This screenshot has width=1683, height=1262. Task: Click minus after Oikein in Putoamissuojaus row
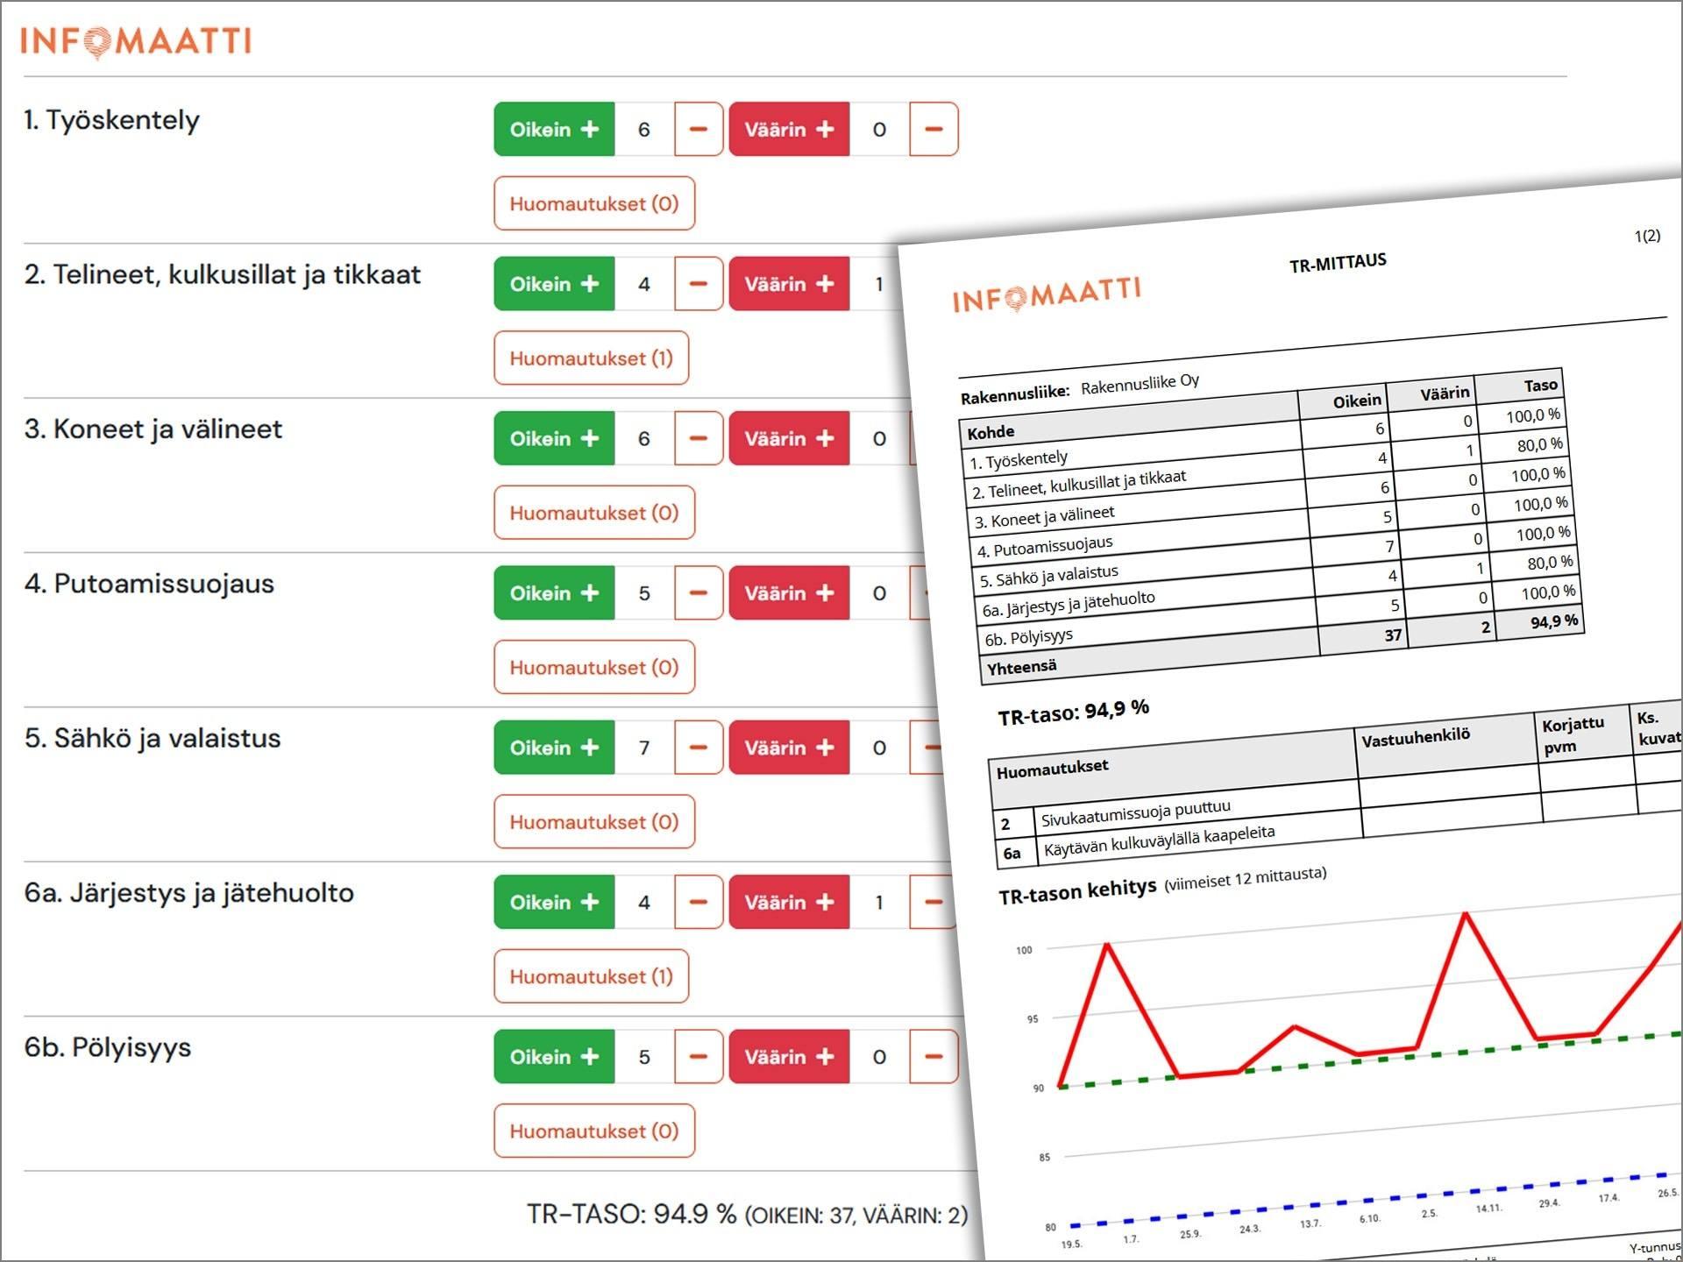click(699, 593)
